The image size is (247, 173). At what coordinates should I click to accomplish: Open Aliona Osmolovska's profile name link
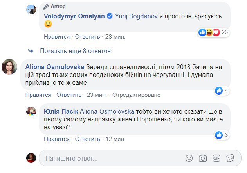[54, 66]
